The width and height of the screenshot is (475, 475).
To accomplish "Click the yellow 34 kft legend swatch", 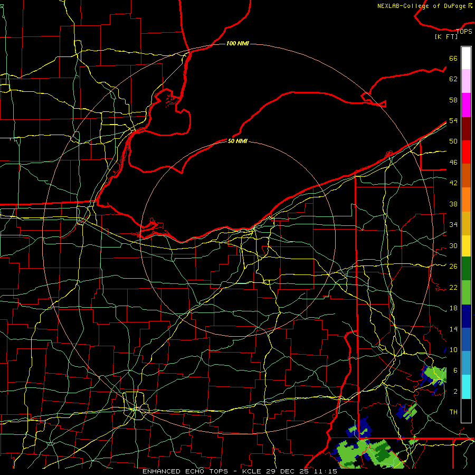I will (x=466, y=246).
